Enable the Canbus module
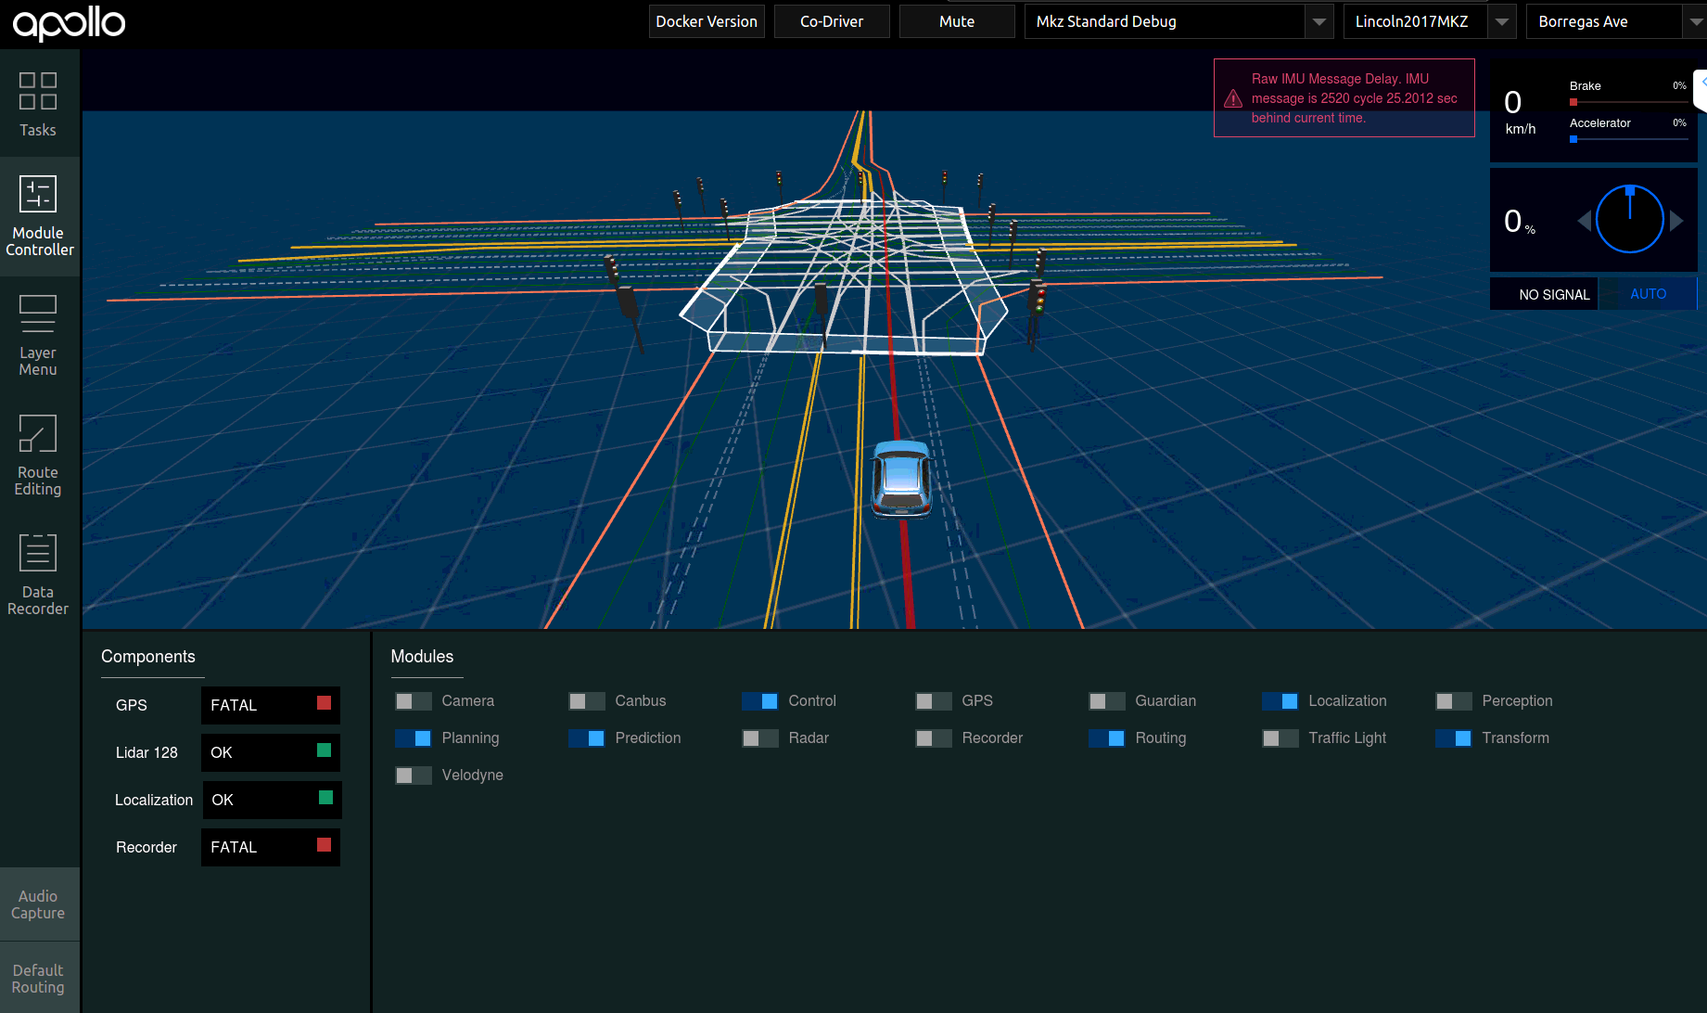Screen dimensions: 1707x1013 (587, 701)
